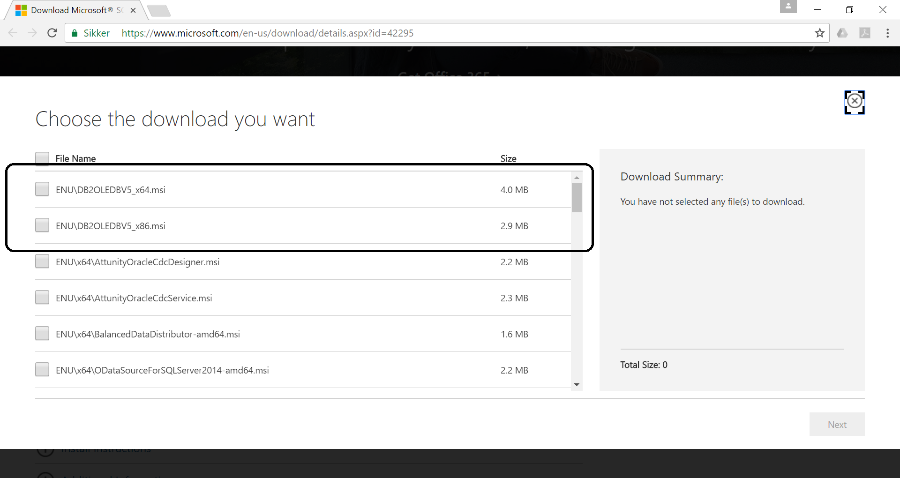Viewport: 900px width, 478px height.
Task: Click the PDF extension icon
Action: coord(865,33)
